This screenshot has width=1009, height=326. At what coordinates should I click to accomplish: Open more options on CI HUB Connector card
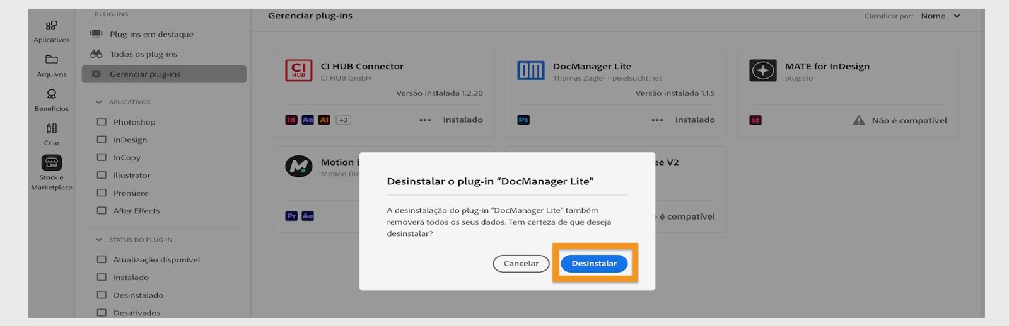[x=425, y=120]
